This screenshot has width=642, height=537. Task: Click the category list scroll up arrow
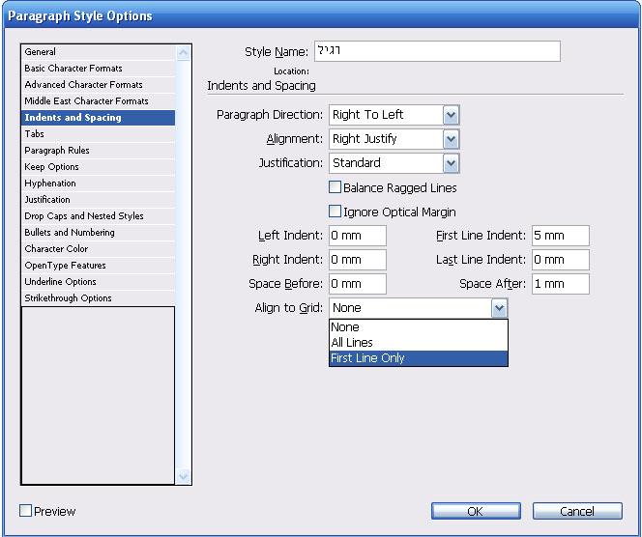(183, 53)
